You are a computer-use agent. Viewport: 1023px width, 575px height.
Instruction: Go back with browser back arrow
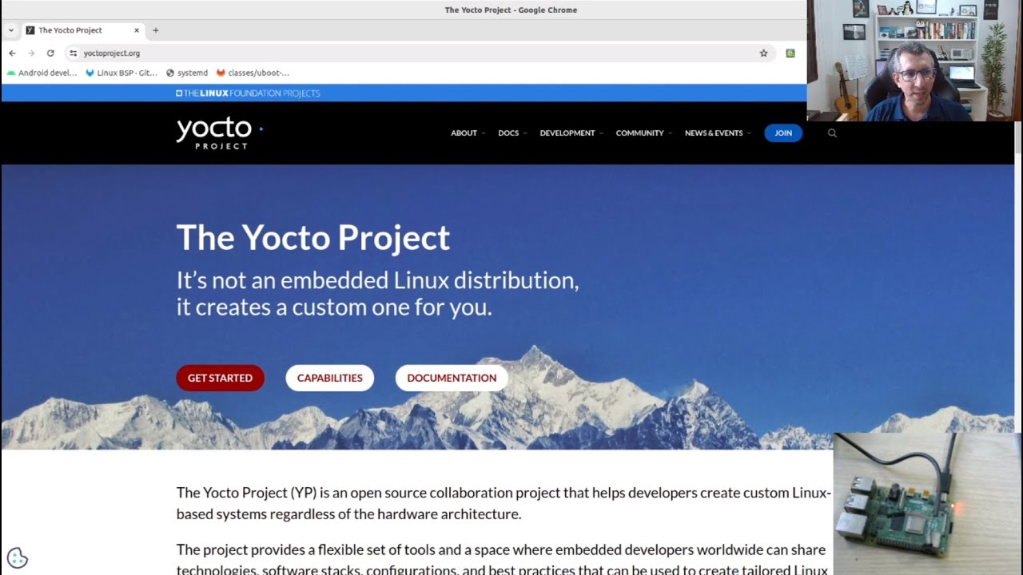12,54
